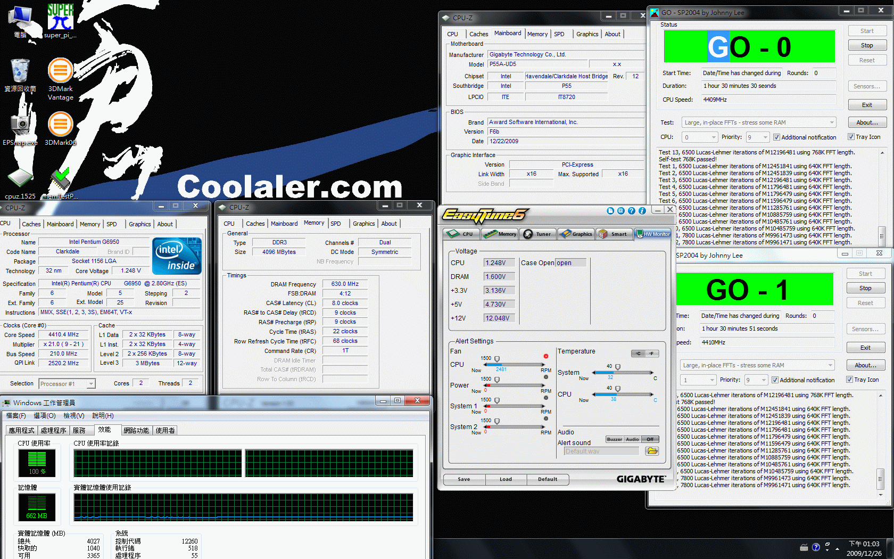Image resolution: width=894 pixels, height=559 pixels.
Task: Click the keyboard icon in the system tray
Action: (804, 547)
